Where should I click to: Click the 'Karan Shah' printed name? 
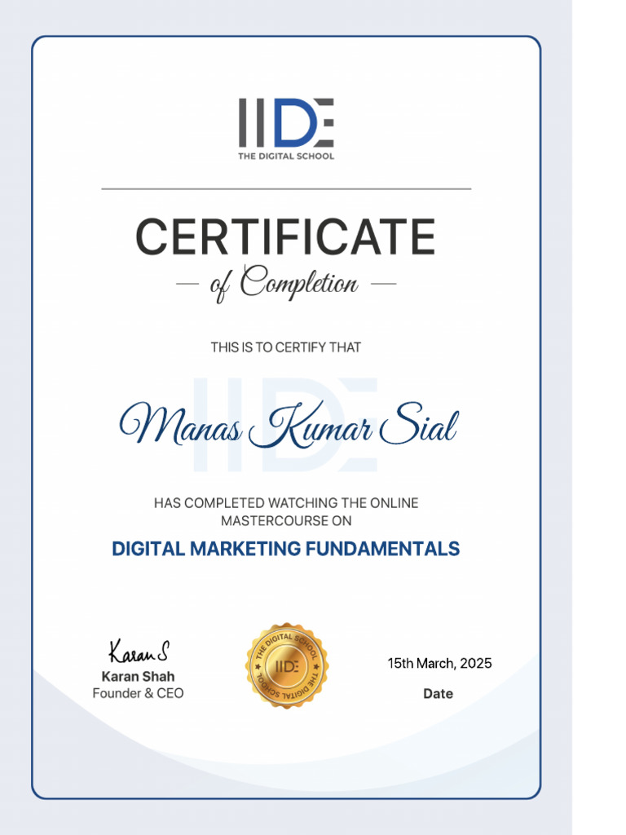coord(138,676)
